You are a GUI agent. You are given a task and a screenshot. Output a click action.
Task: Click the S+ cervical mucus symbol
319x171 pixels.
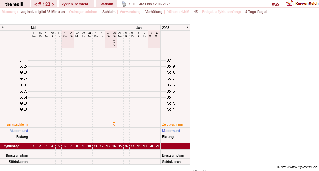click(114, 124)
